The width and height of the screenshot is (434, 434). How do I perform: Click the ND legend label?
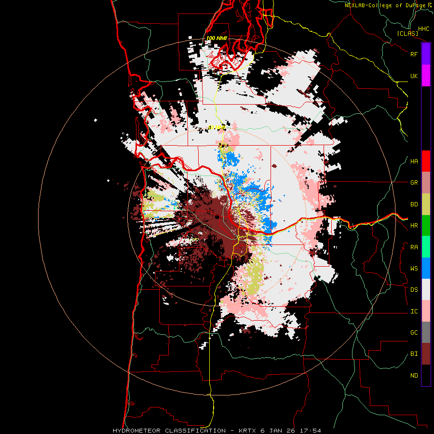[414, 376]
